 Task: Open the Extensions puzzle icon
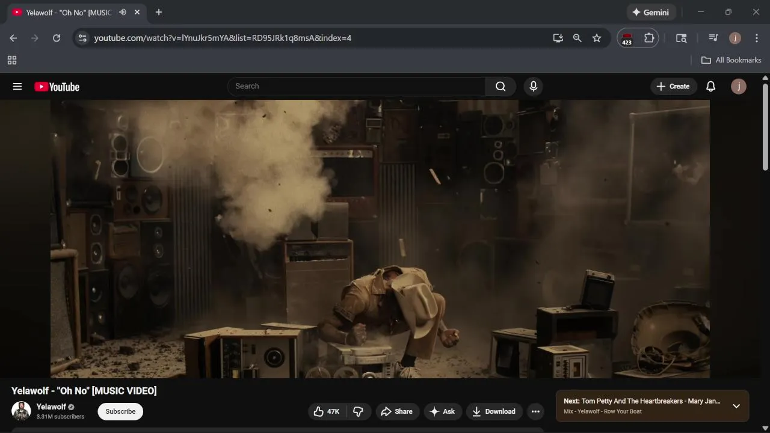pos(649,38)
